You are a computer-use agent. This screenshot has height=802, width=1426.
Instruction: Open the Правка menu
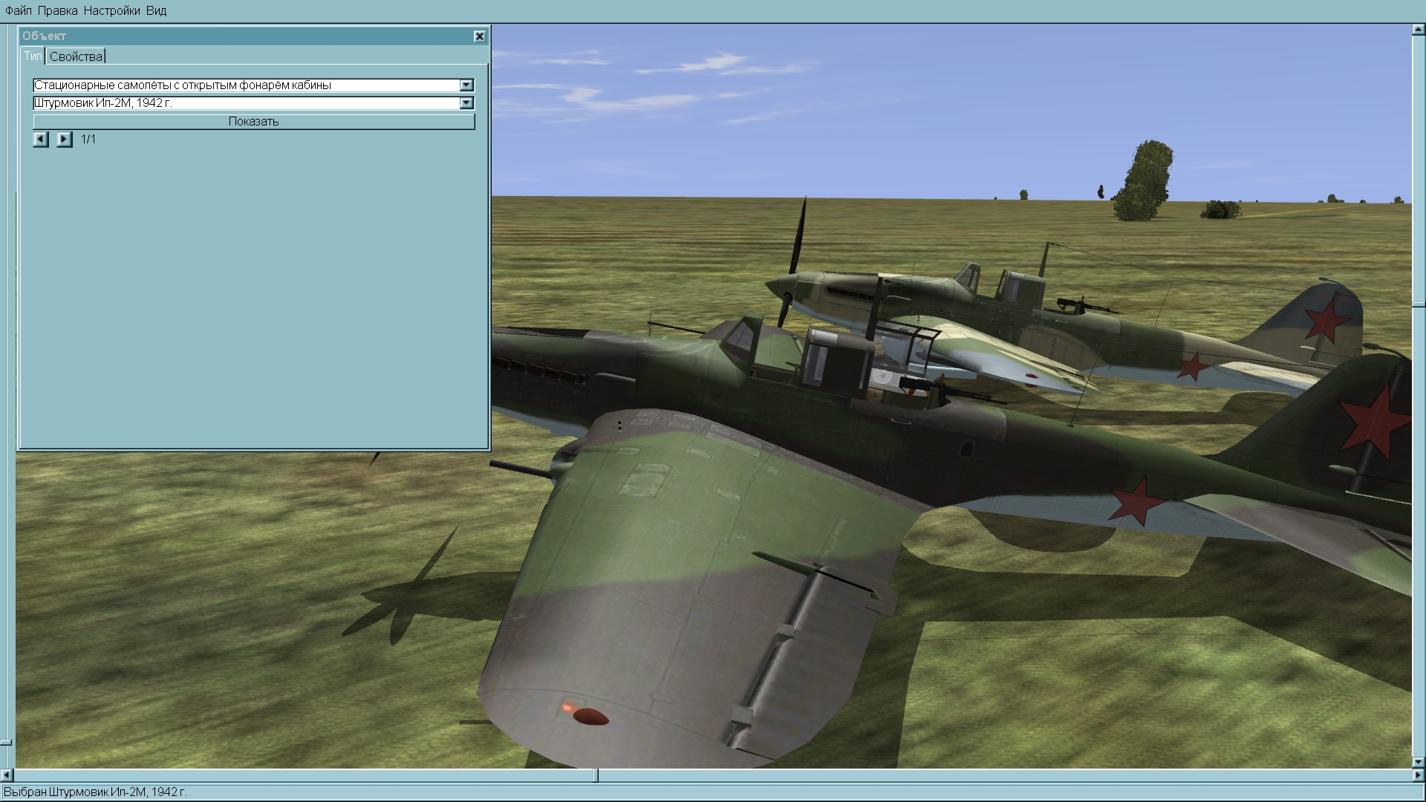point(57,10)
